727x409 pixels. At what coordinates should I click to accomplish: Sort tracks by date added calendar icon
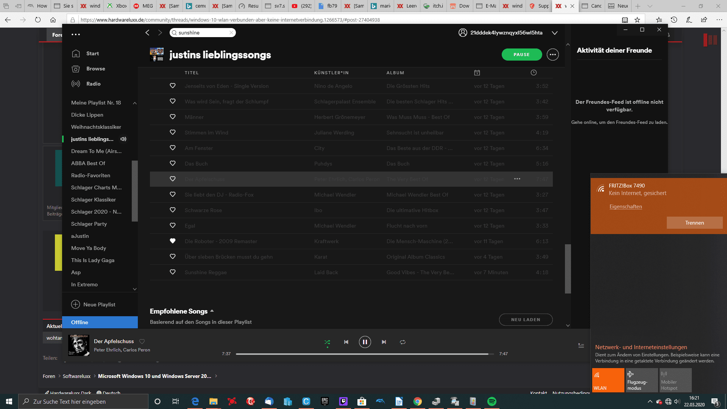pyautogui.click(x=477, y=73)
